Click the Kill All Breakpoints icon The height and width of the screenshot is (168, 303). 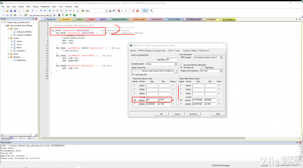tap(137, 11)
